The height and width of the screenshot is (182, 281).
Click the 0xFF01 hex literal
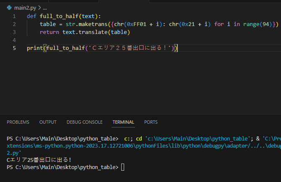137,24
